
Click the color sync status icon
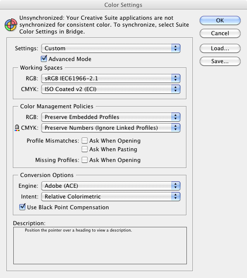pos(11,24)
